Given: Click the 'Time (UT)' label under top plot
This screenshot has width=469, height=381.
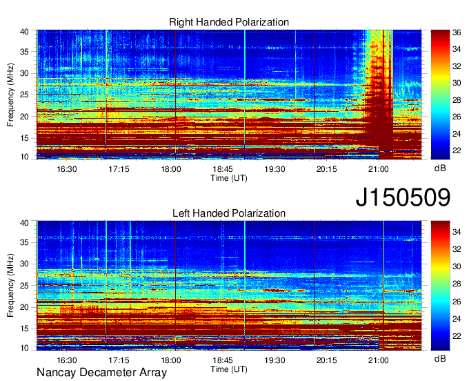Looking at the screenshot, I should coord(229,178).
